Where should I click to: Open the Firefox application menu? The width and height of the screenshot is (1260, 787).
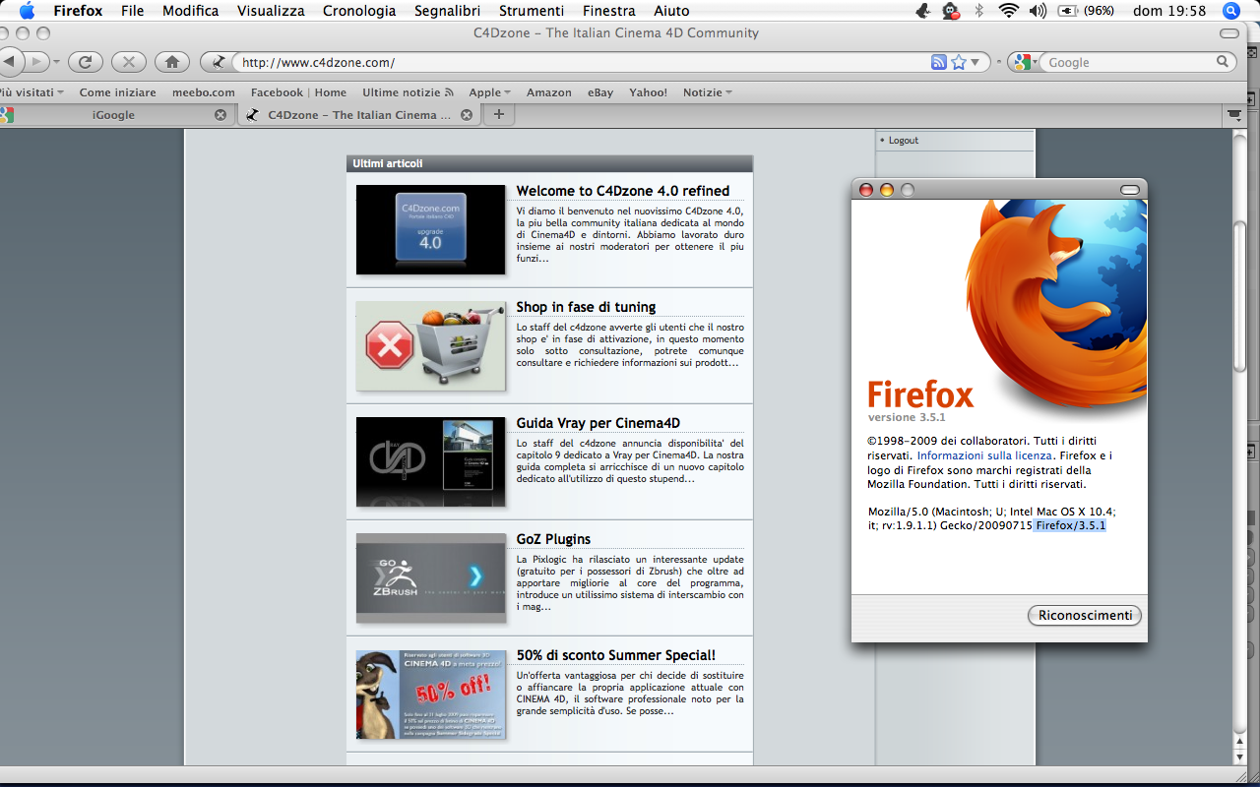(x=78, y=11)
